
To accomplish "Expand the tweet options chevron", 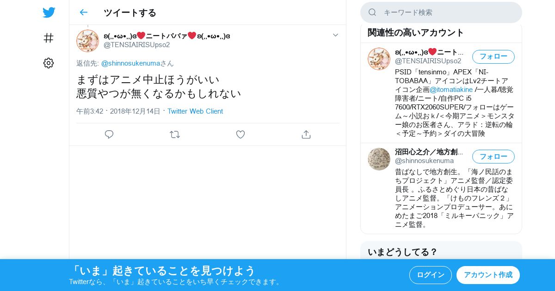I will pos(336,35).
